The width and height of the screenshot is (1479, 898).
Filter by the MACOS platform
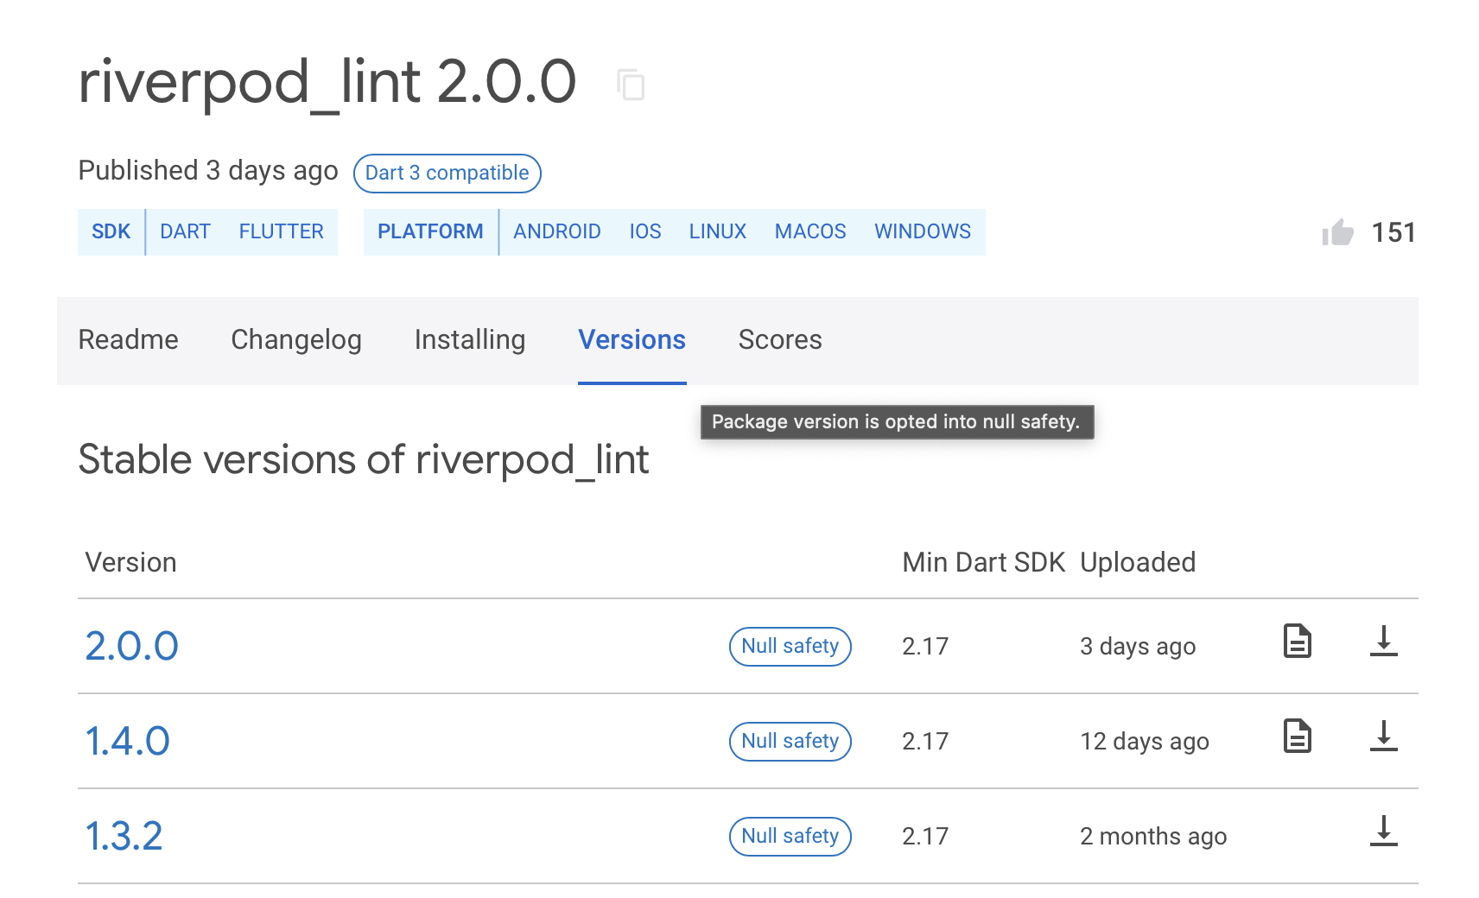809,231
